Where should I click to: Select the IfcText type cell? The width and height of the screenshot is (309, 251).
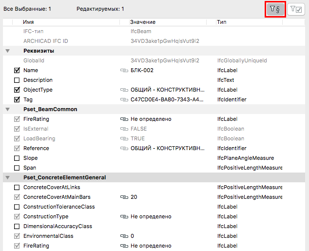point(226,80)
